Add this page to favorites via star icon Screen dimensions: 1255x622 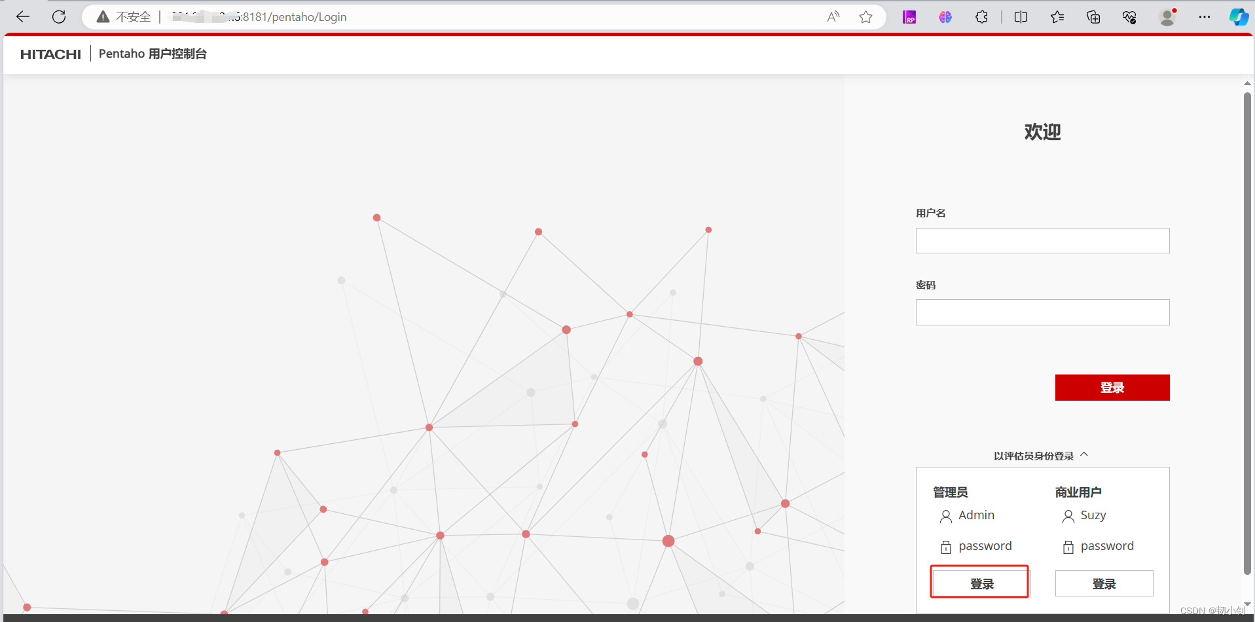point(865,17)
